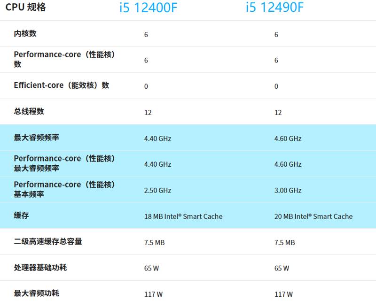Click the 20 MB Intel Smart Cache value
The width and height of the screenshot is (376, 301).
tap(313, 216)
